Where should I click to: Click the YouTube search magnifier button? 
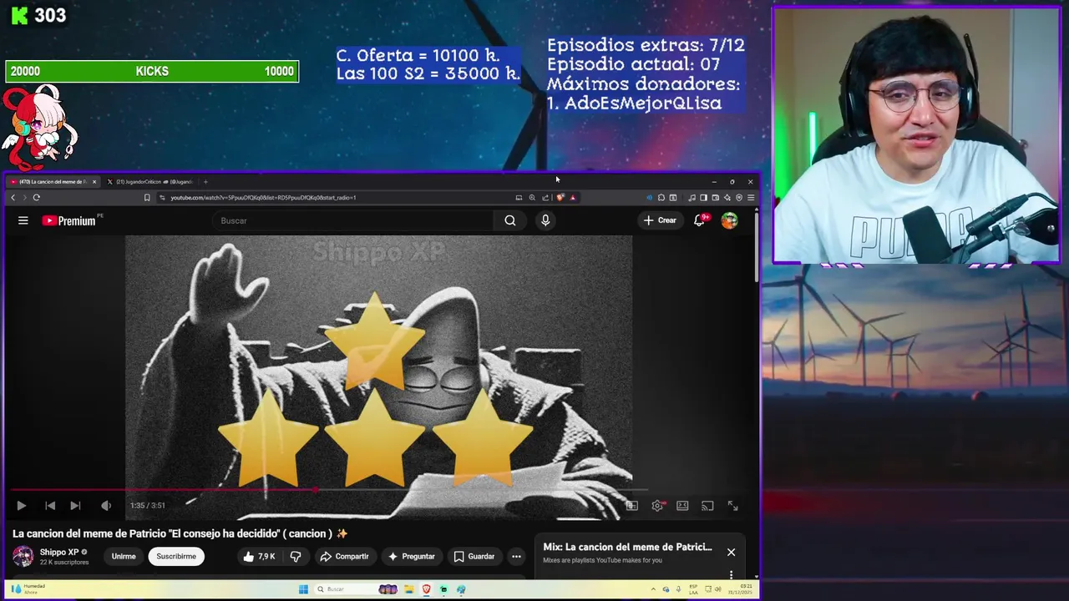[x=510, y=220]
